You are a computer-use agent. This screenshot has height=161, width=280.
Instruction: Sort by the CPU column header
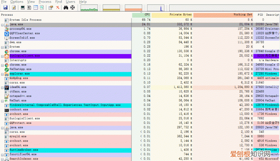tap(141, 15)
